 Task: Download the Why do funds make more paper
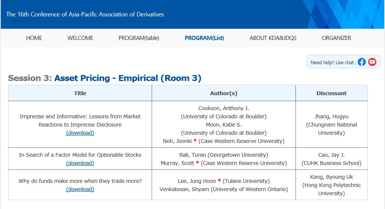[x=80, y=189]
